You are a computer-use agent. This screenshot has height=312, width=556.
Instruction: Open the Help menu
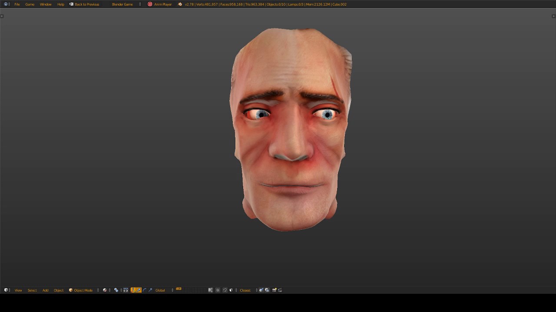[61, 4]
